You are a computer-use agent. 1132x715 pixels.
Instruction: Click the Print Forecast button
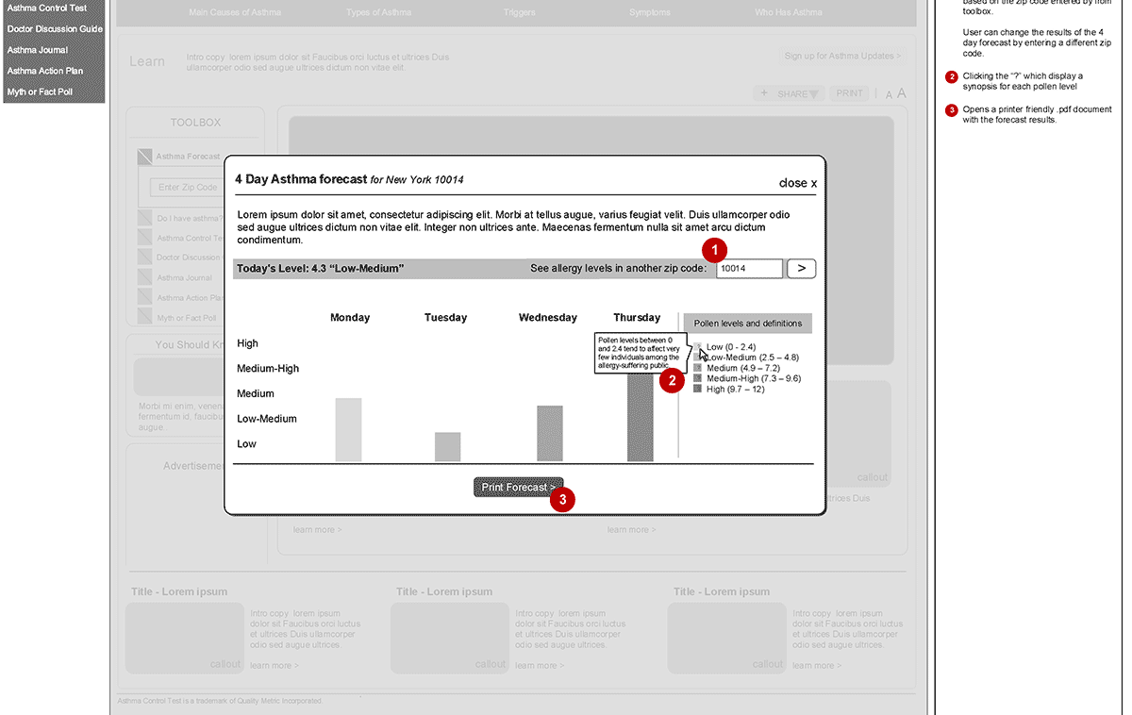pos(518,487)
